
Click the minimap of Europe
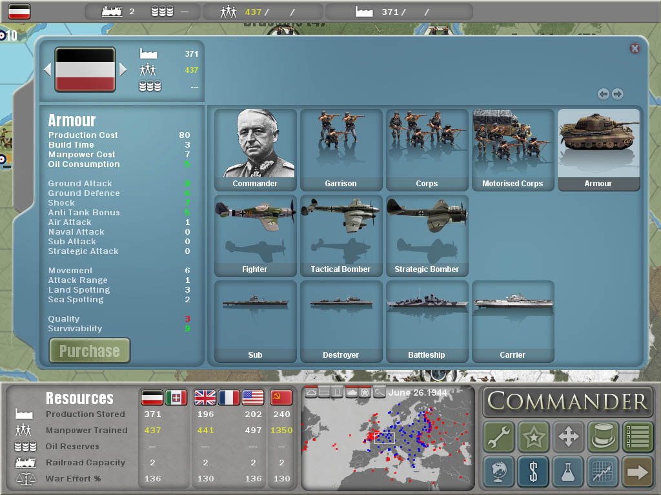[x=387, y=438]
